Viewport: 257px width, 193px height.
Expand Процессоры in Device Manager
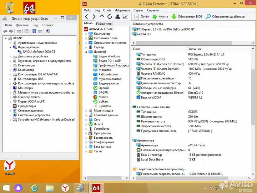[x=10, y=106]
